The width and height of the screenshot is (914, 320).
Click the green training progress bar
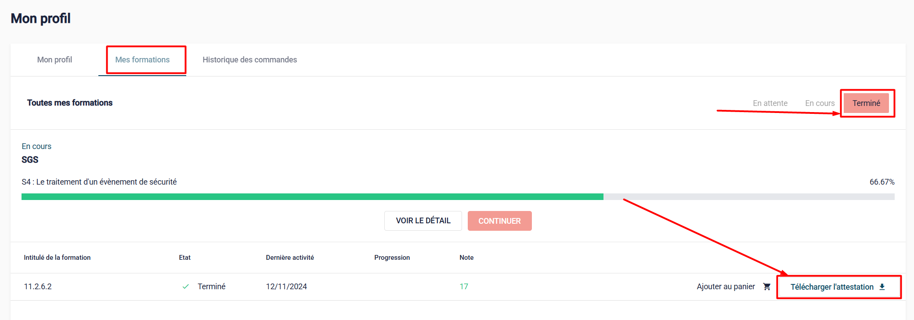point(312,197)
